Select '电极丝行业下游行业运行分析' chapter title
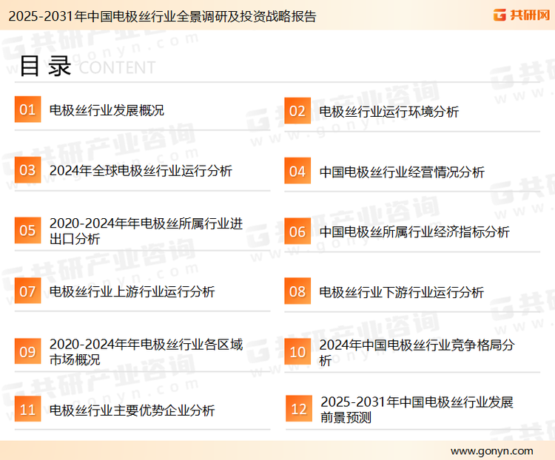Viewport: 555px width, 460px height. point(401,293)
